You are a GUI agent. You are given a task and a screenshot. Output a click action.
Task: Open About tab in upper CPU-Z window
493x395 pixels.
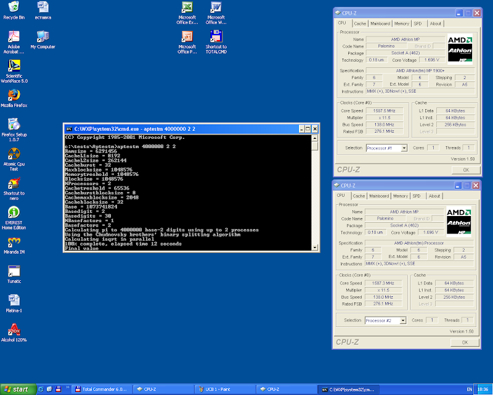click(436, 23)
